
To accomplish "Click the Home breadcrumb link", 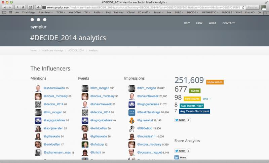I will tap(33, 50).
